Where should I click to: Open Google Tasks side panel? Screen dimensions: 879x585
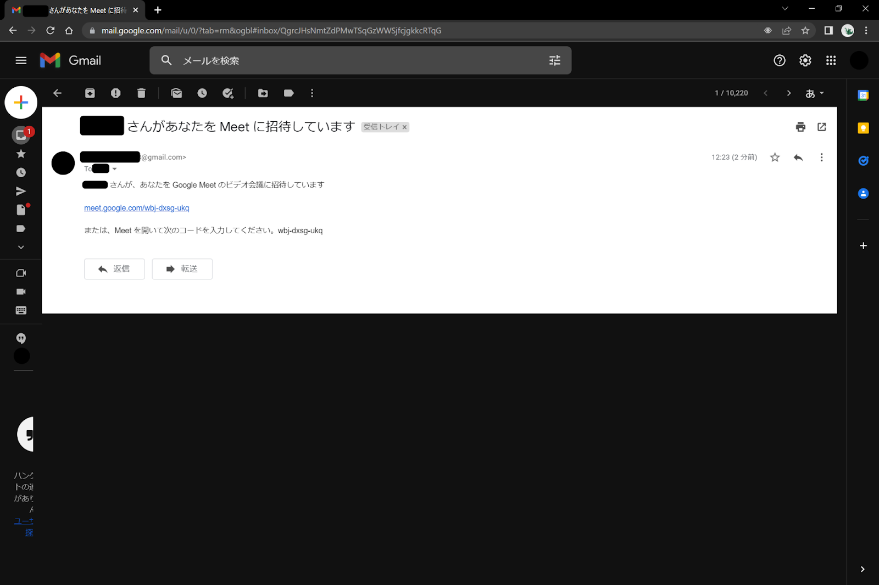[863, 161]
